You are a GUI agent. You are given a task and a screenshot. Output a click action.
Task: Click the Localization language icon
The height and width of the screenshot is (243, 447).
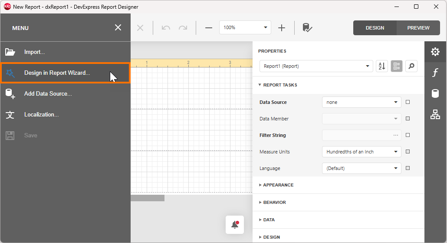point(10,115)
